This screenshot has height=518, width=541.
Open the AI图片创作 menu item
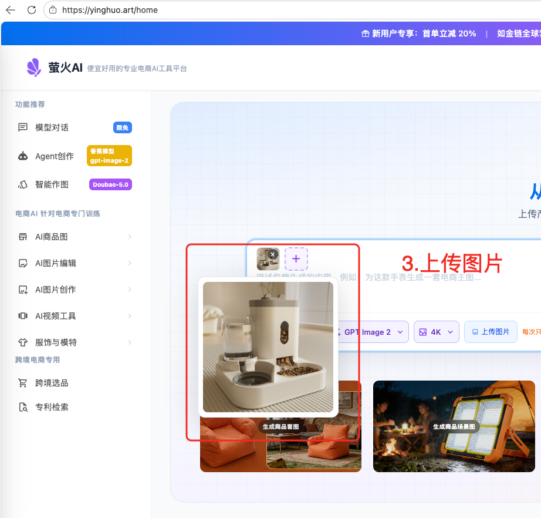pyautogui.click(x=56, y=290)
